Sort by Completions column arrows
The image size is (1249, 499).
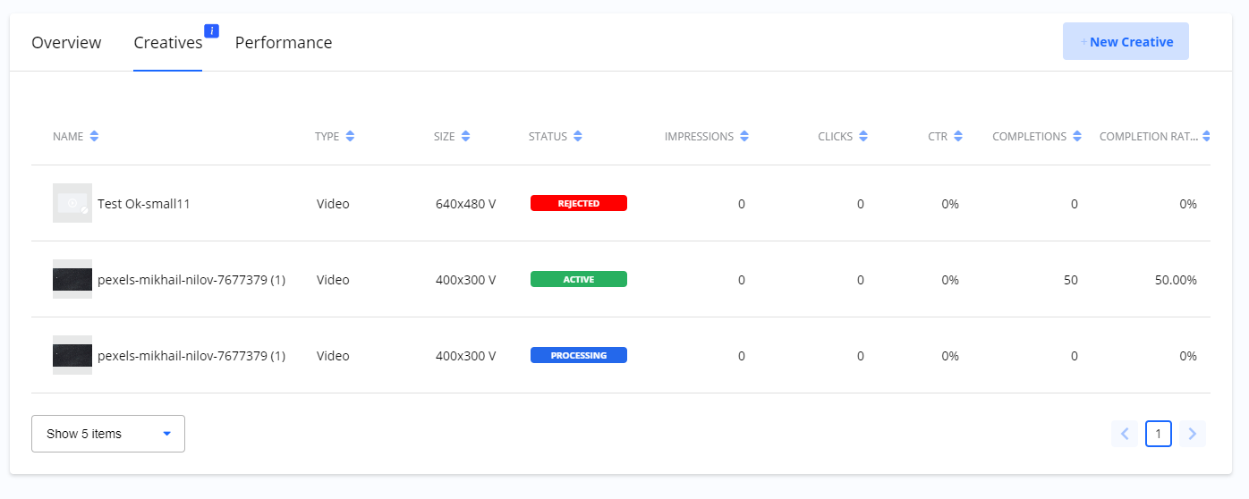(x=1078, y=137)
